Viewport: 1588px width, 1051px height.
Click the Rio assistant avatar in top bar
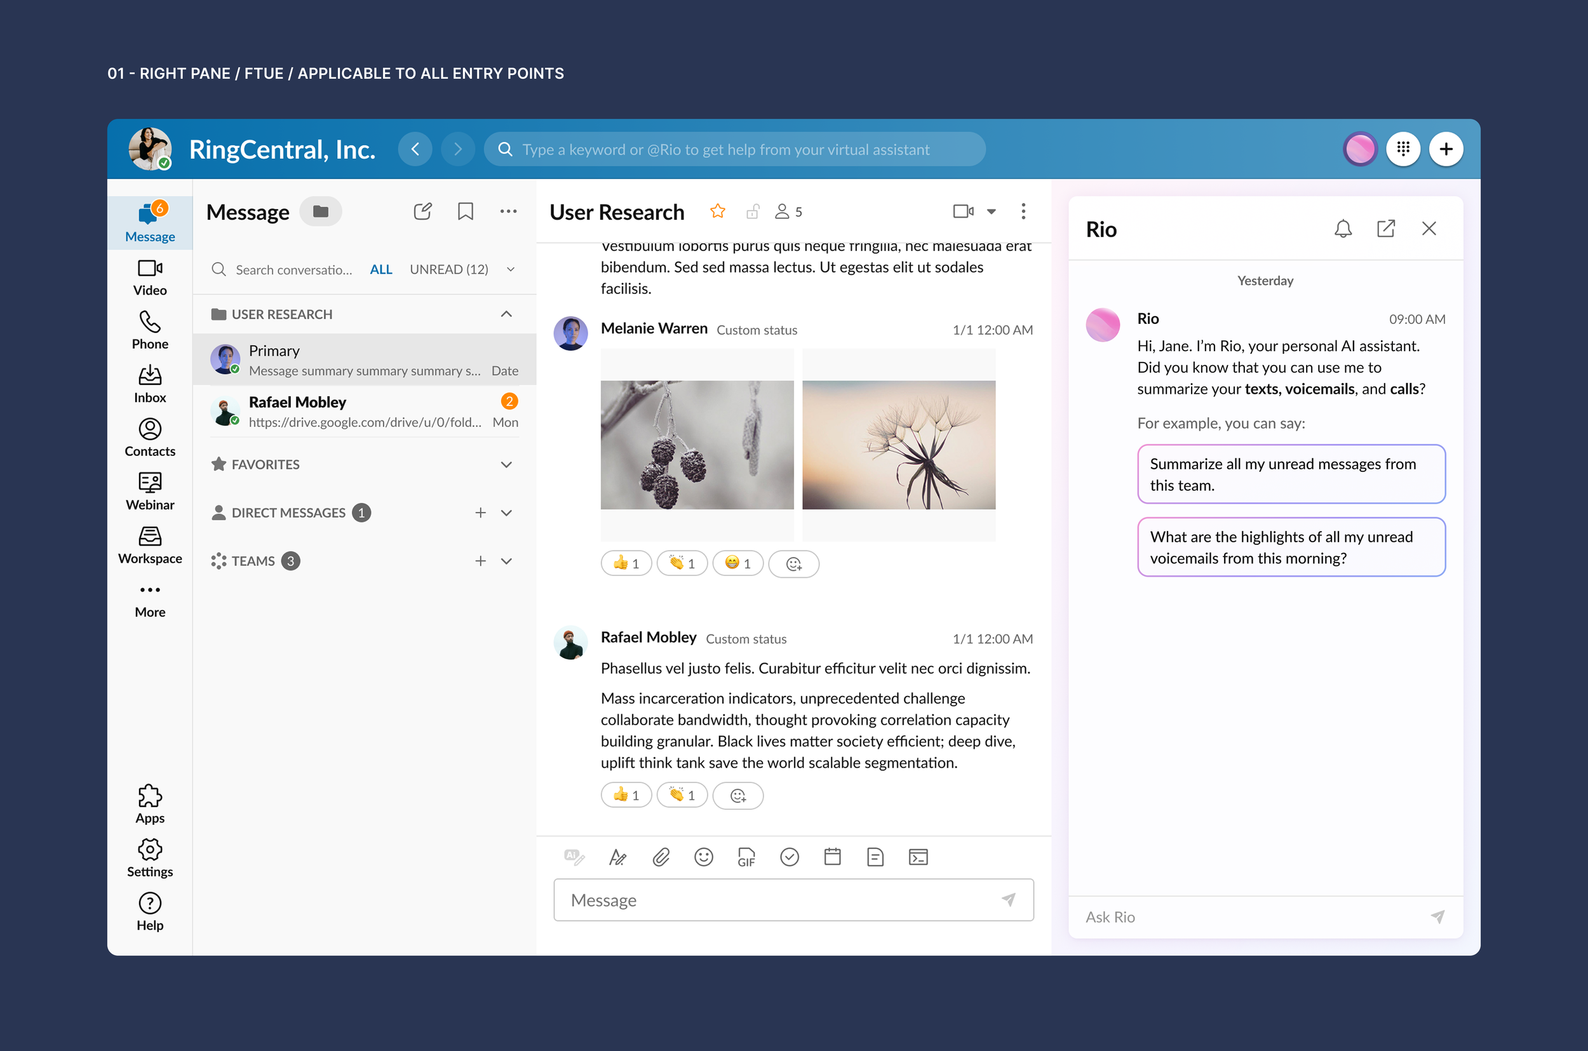tap(1360, 149)
